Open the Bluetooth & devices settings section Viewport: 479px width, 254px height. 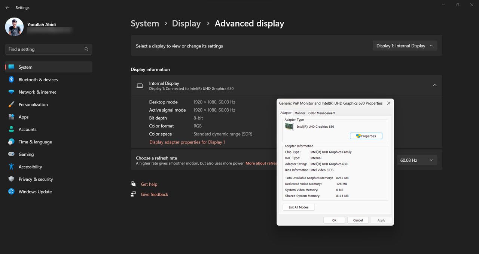(x=38, y=80)
